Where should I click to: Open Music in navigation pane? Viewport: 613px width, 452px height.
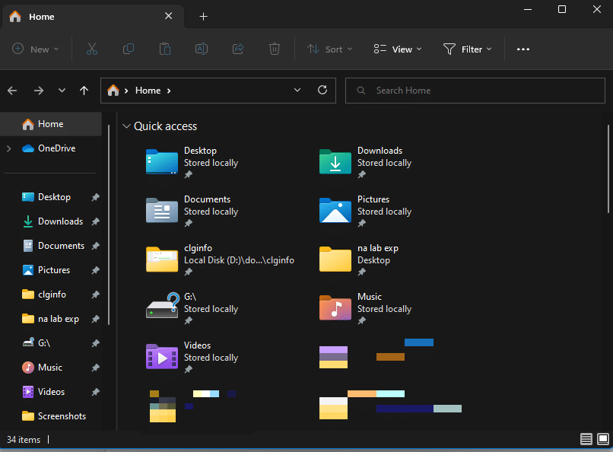(x=43, y=368)
